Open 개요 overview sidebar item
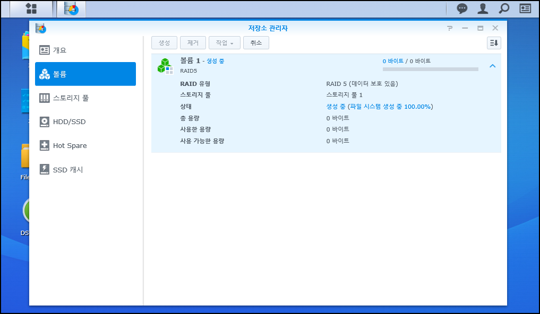 click(85, 50)
